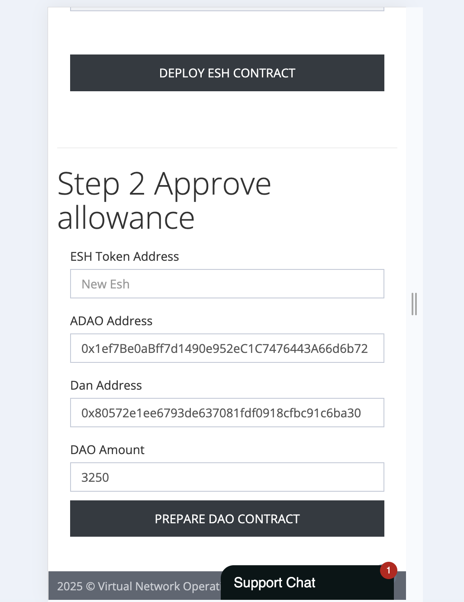Click the red notification badge on Support Chat

point(388,570)
